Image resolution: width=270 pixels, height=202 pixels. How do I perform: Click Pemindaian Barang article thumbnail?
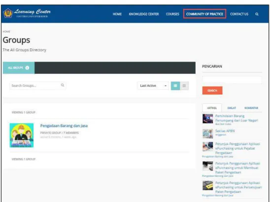(207, 118)
